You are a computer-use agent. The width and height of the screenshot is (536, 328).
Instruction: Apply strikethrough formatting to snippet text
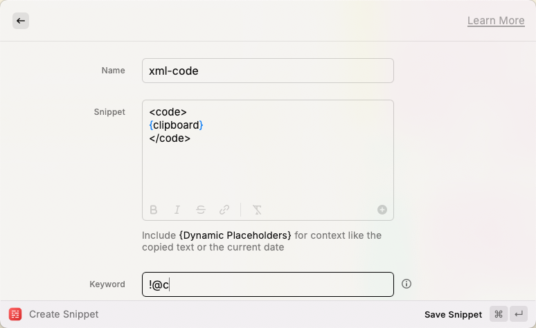201,210
